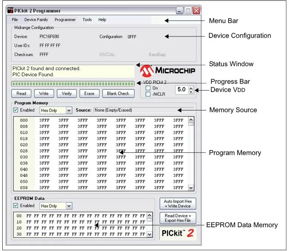This screenshot has height=252, width=289.
Task: Open the Device Family menu
Action: 36,20
